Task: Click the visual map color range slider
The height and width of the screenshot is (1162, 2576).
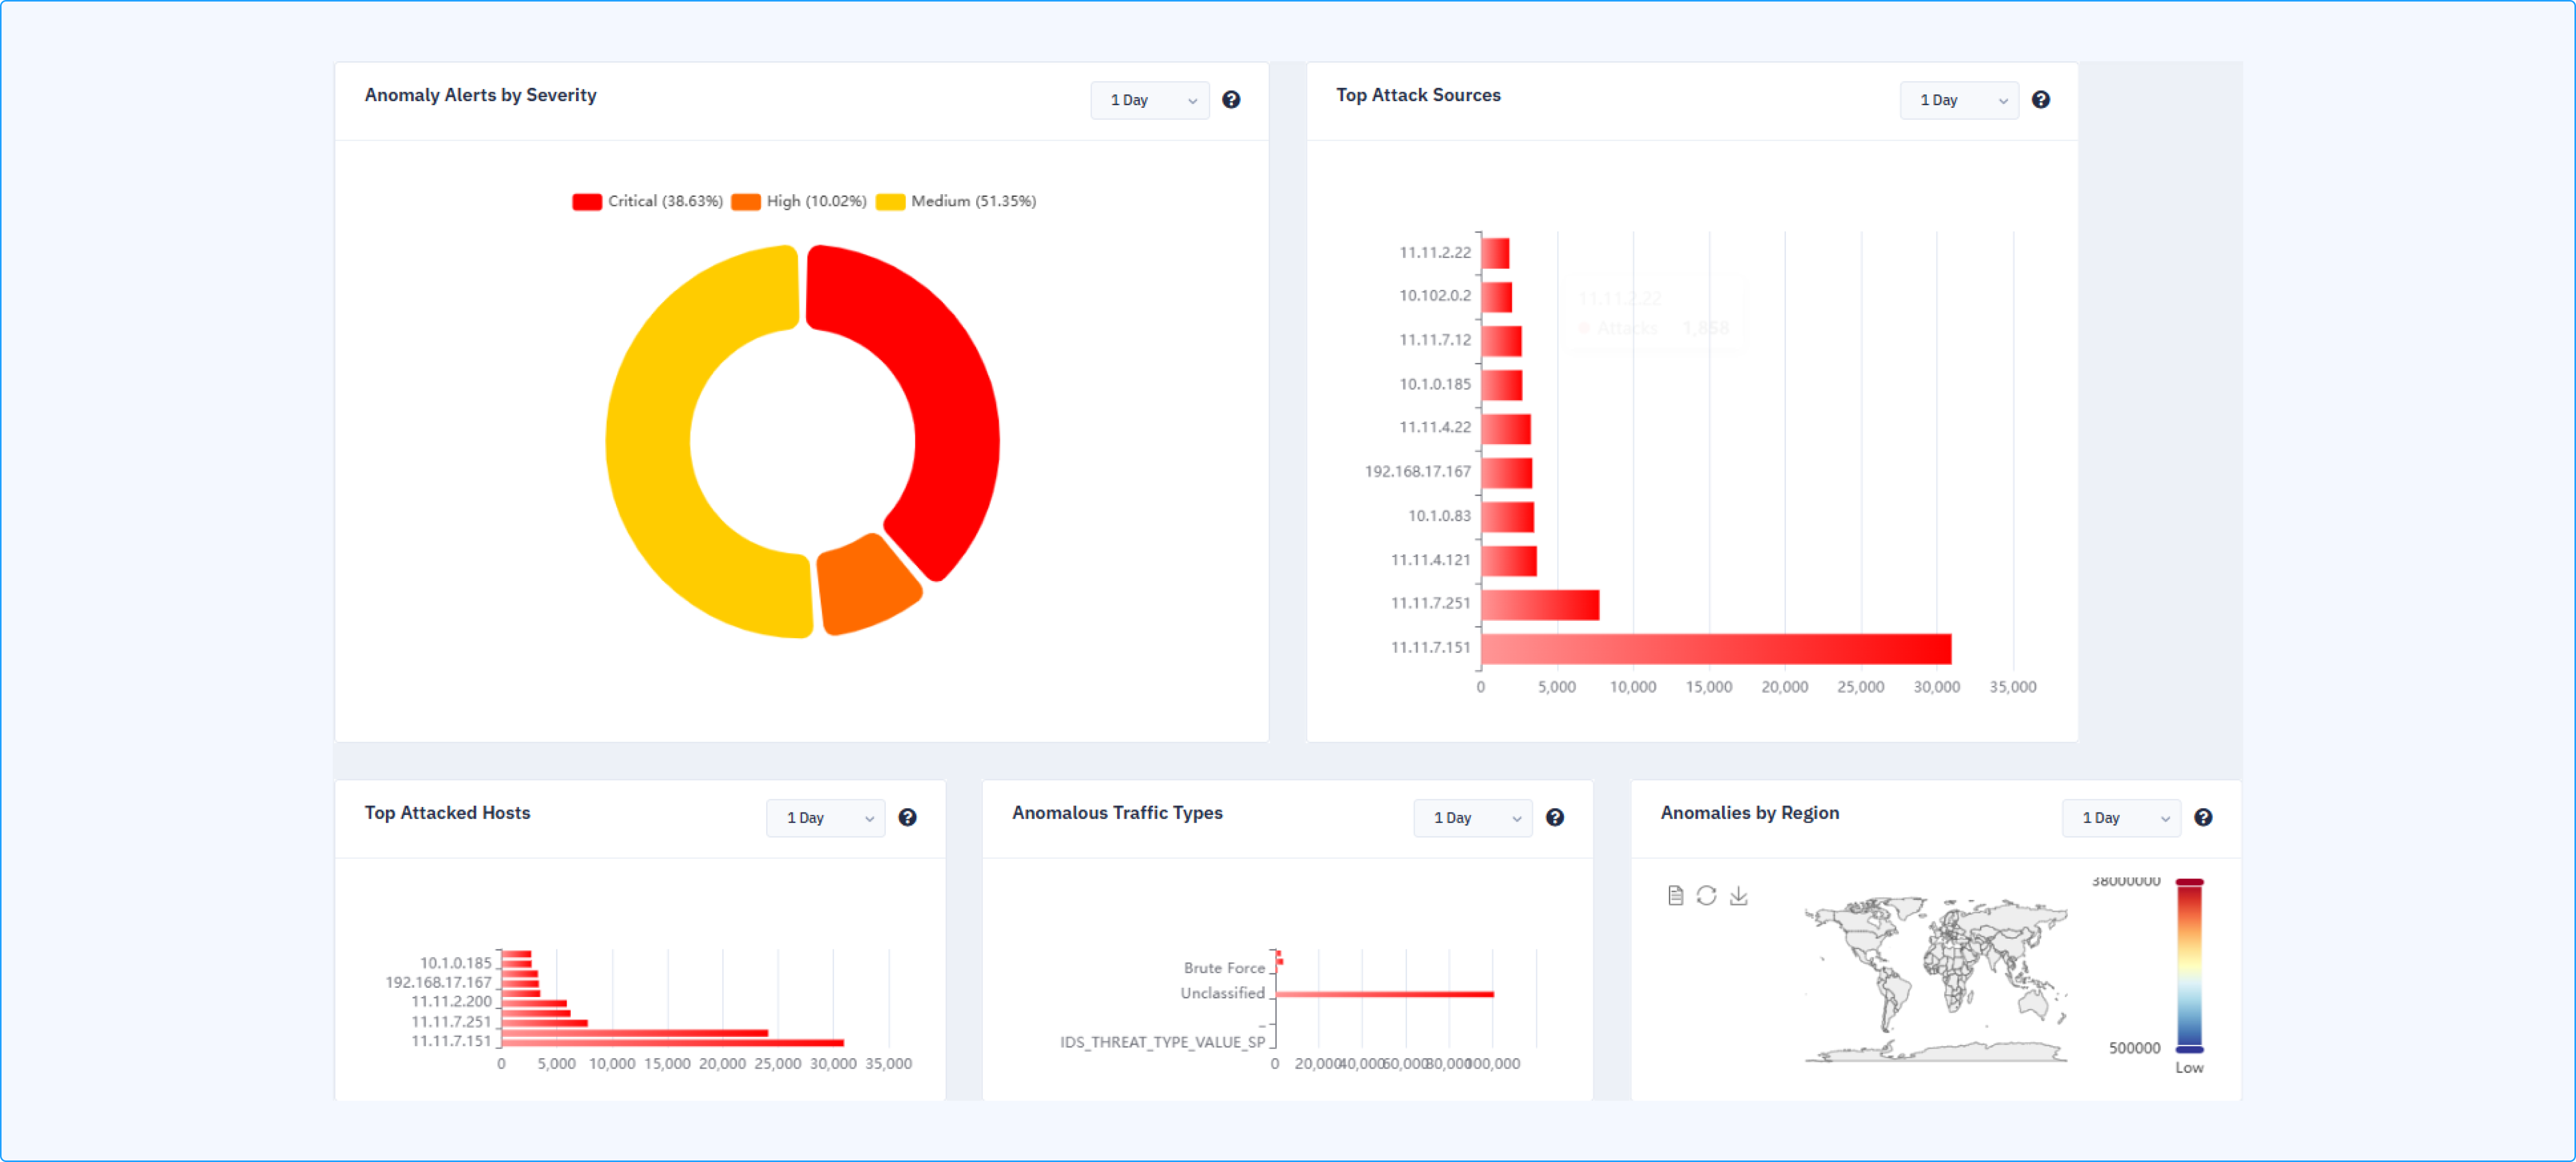Action: point(2189,965)
